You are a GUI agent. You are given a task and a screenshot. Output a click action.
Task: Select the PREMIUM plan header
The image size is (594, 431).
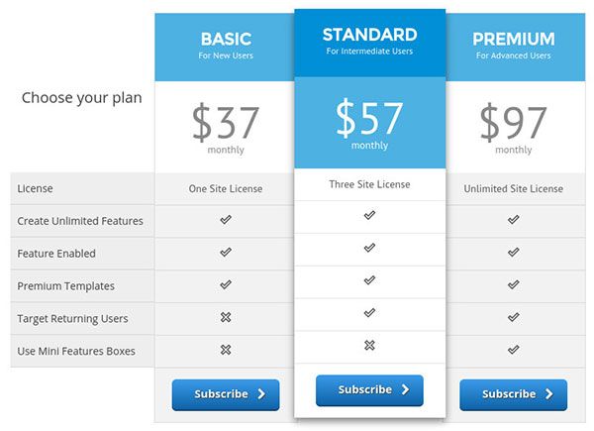coord(513,46)
